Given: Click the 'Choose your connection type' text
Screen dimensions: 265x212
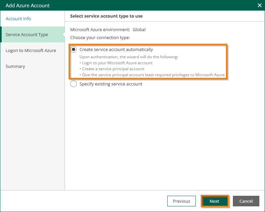Looking at the screenshot, I should [100, 37].
